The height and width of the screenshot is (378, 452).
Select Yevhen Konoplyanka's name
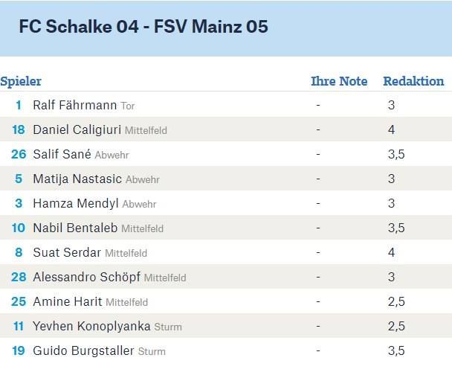(91, 326)
